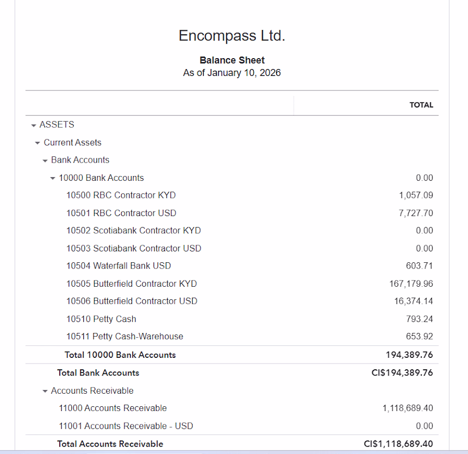Click the Total Accounts Receivable CI$1,118,689.40 figure
Screen dimensions: 468x454
(398, 444)
